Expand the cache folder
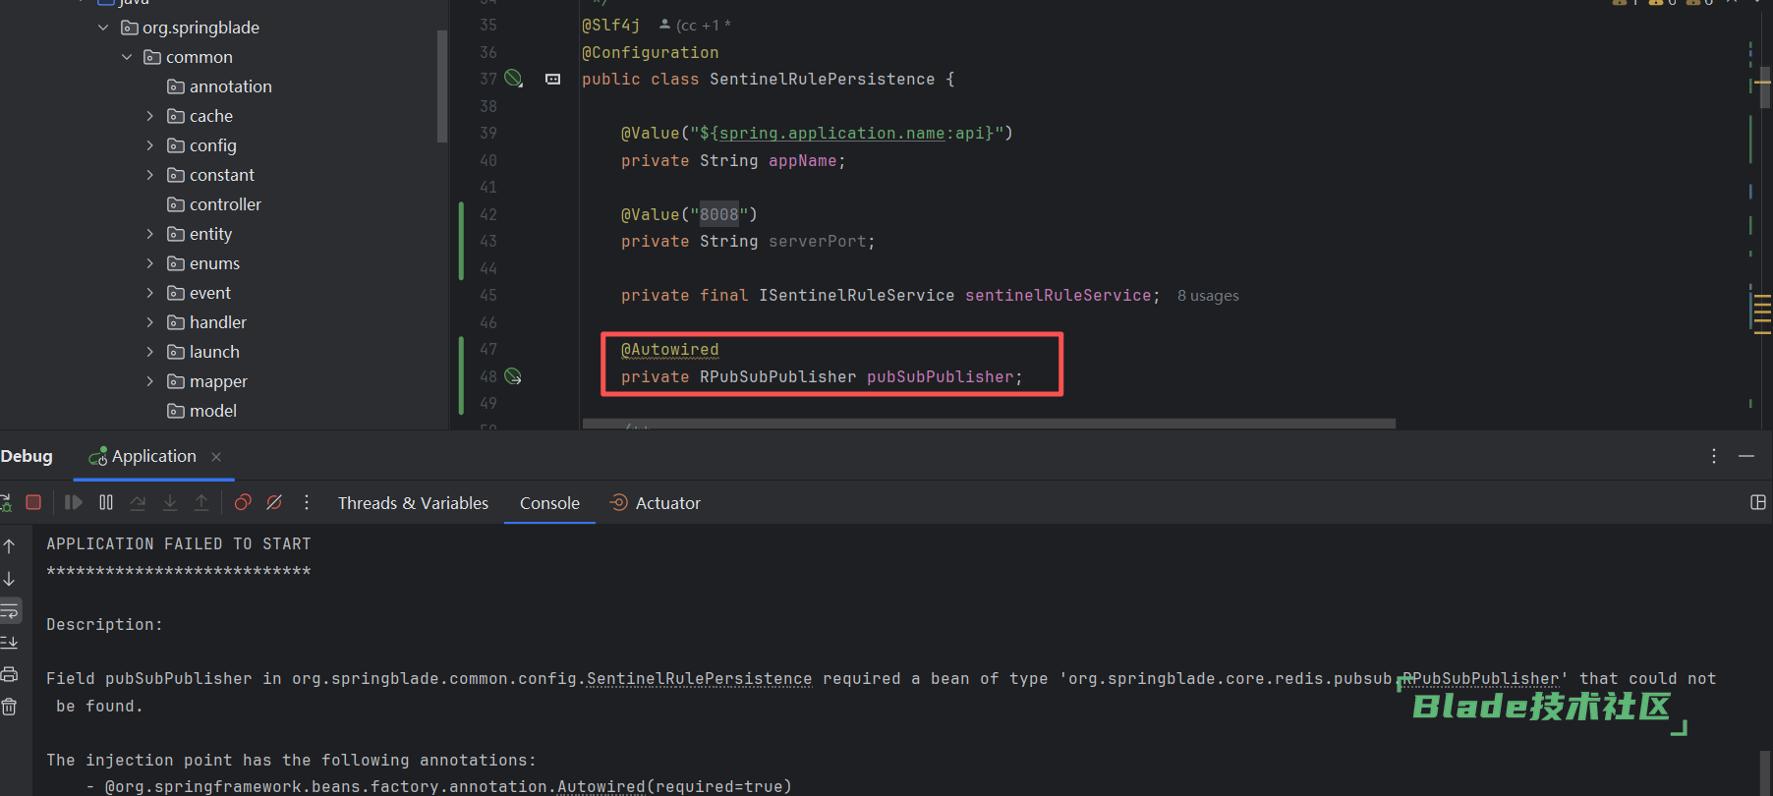This screenshot has width=1773, height=796. [150, 116]
